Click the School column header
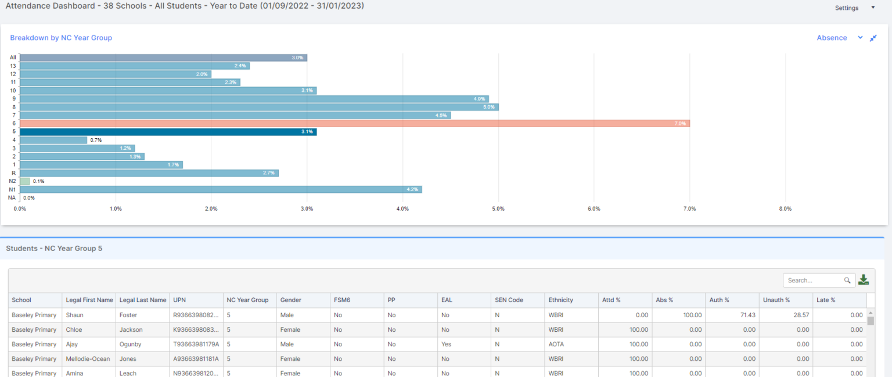The width and height of the screenshot is (892, 377). 21,300
